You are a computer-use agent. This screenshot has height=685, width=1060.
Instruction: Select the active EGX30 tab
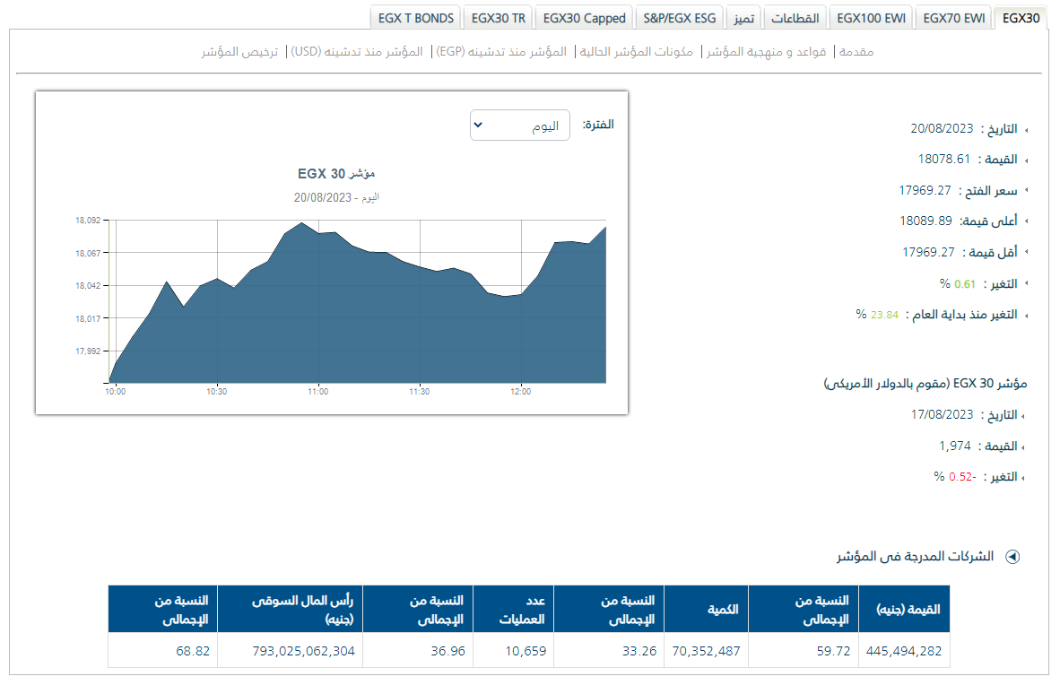[x=1021, y=18]
